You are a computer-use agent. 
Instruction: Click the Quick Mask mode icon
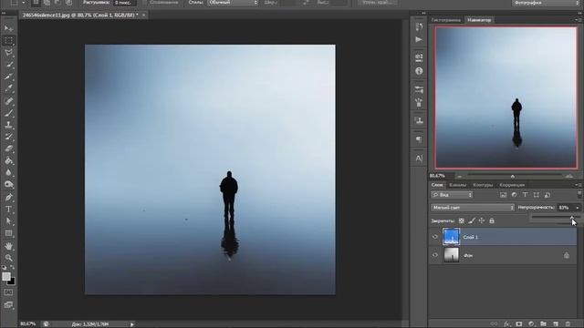[8, 292]
